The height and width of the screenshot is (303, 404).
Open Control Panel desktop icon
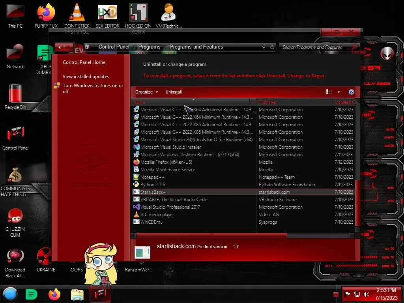pos(15,138)
